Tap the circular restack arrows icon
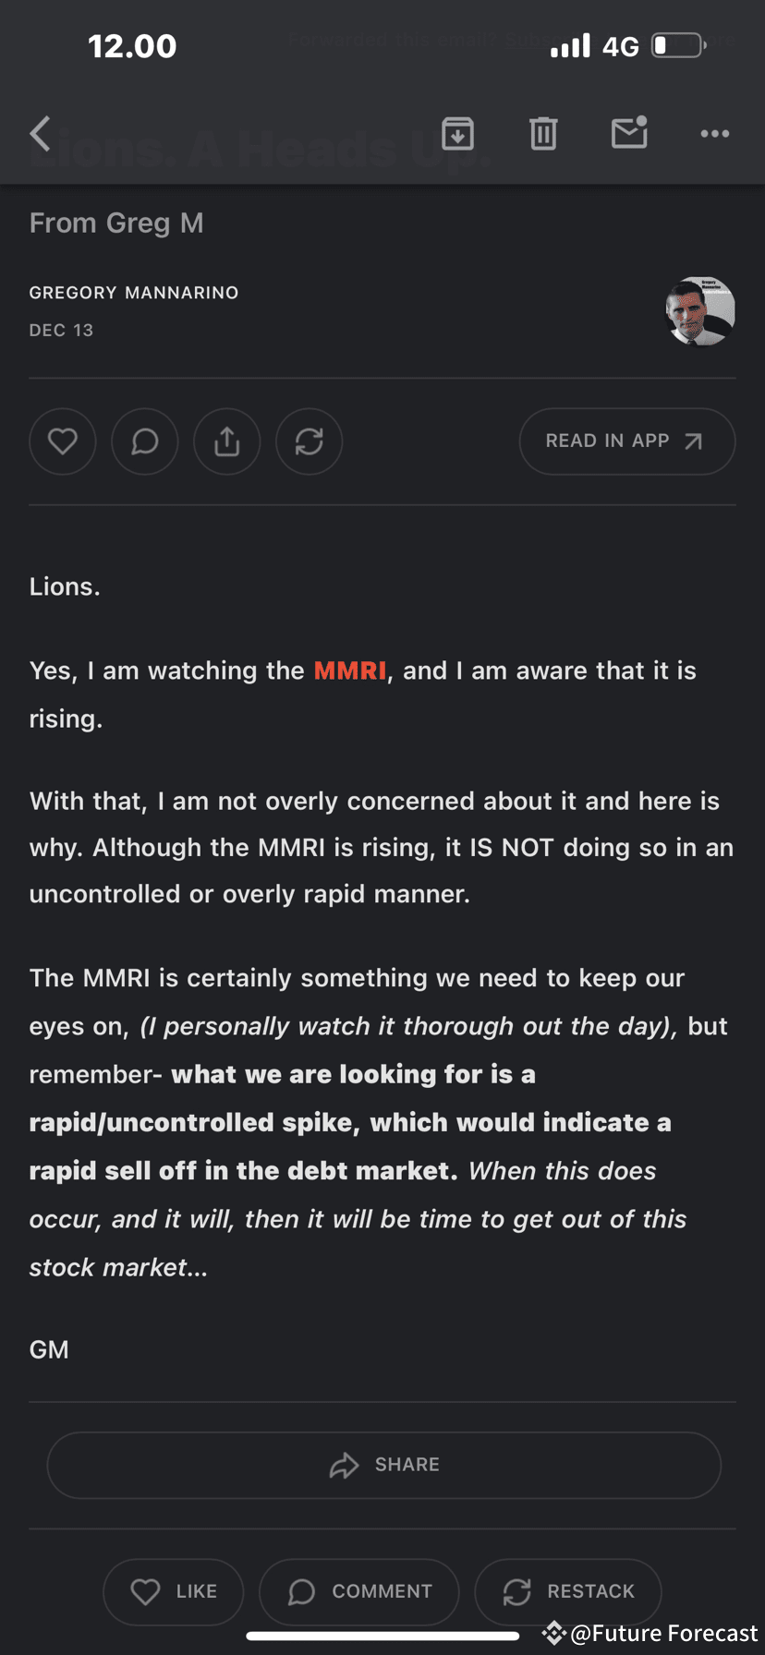Screen dimensions: 765x1655 310,441
